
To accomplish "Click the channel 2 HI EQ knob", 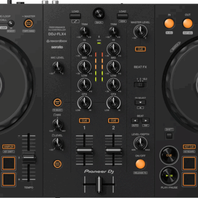I will point(114,49).
